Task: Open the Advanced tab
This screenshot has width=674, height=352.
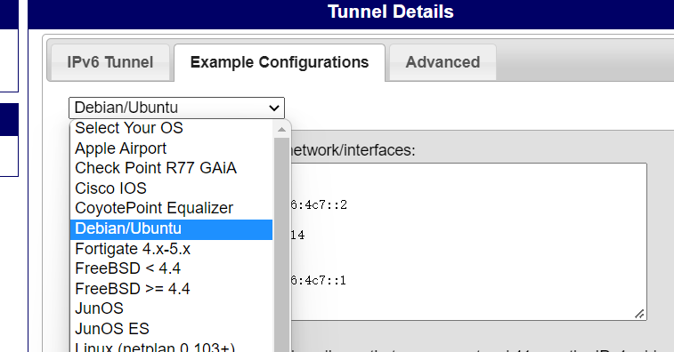Action: point(443,63)
